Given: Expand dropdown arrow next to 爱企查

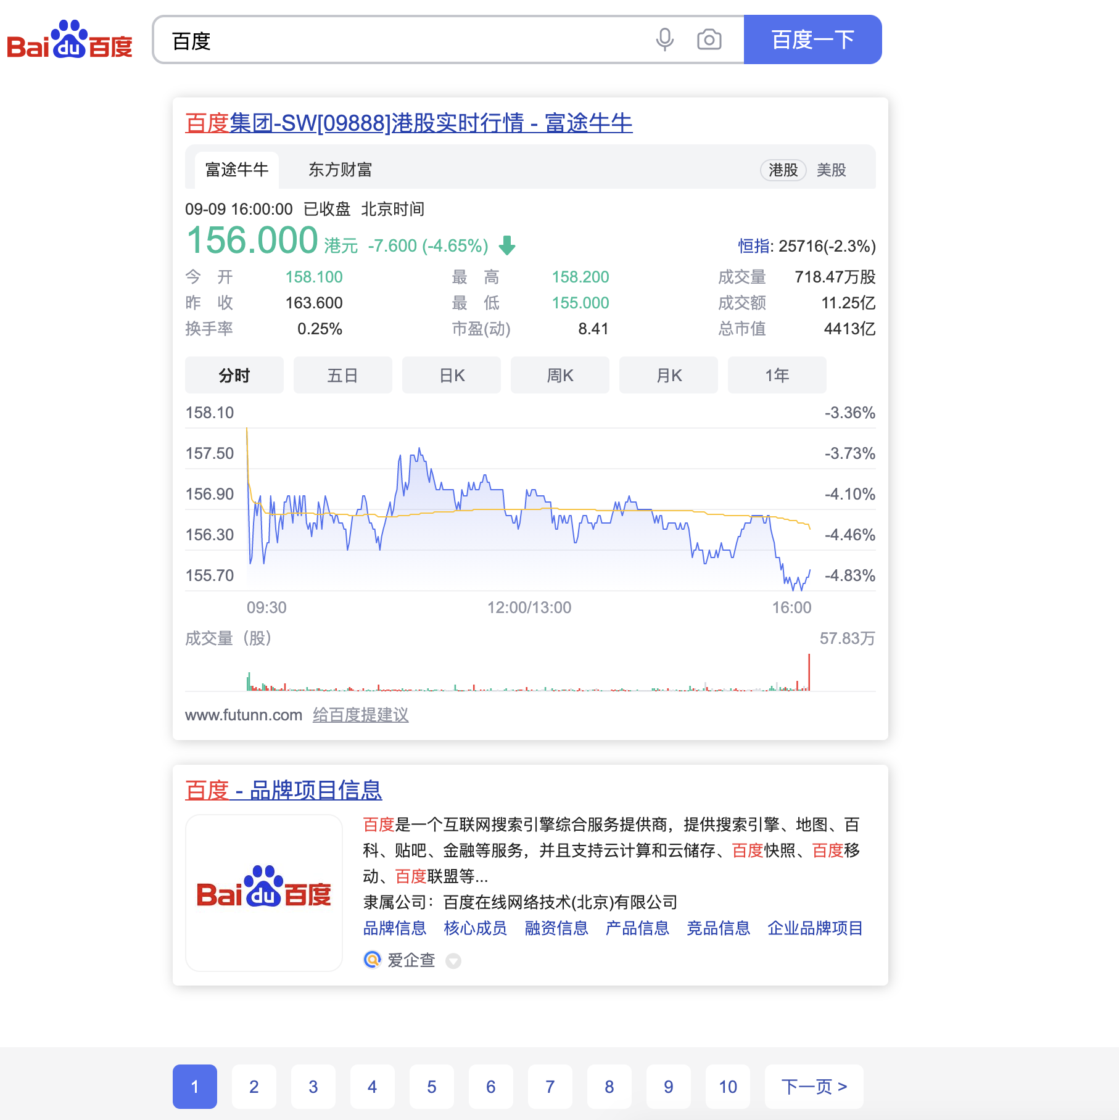Looking at the screenshot, I should (x=453, y=961).
